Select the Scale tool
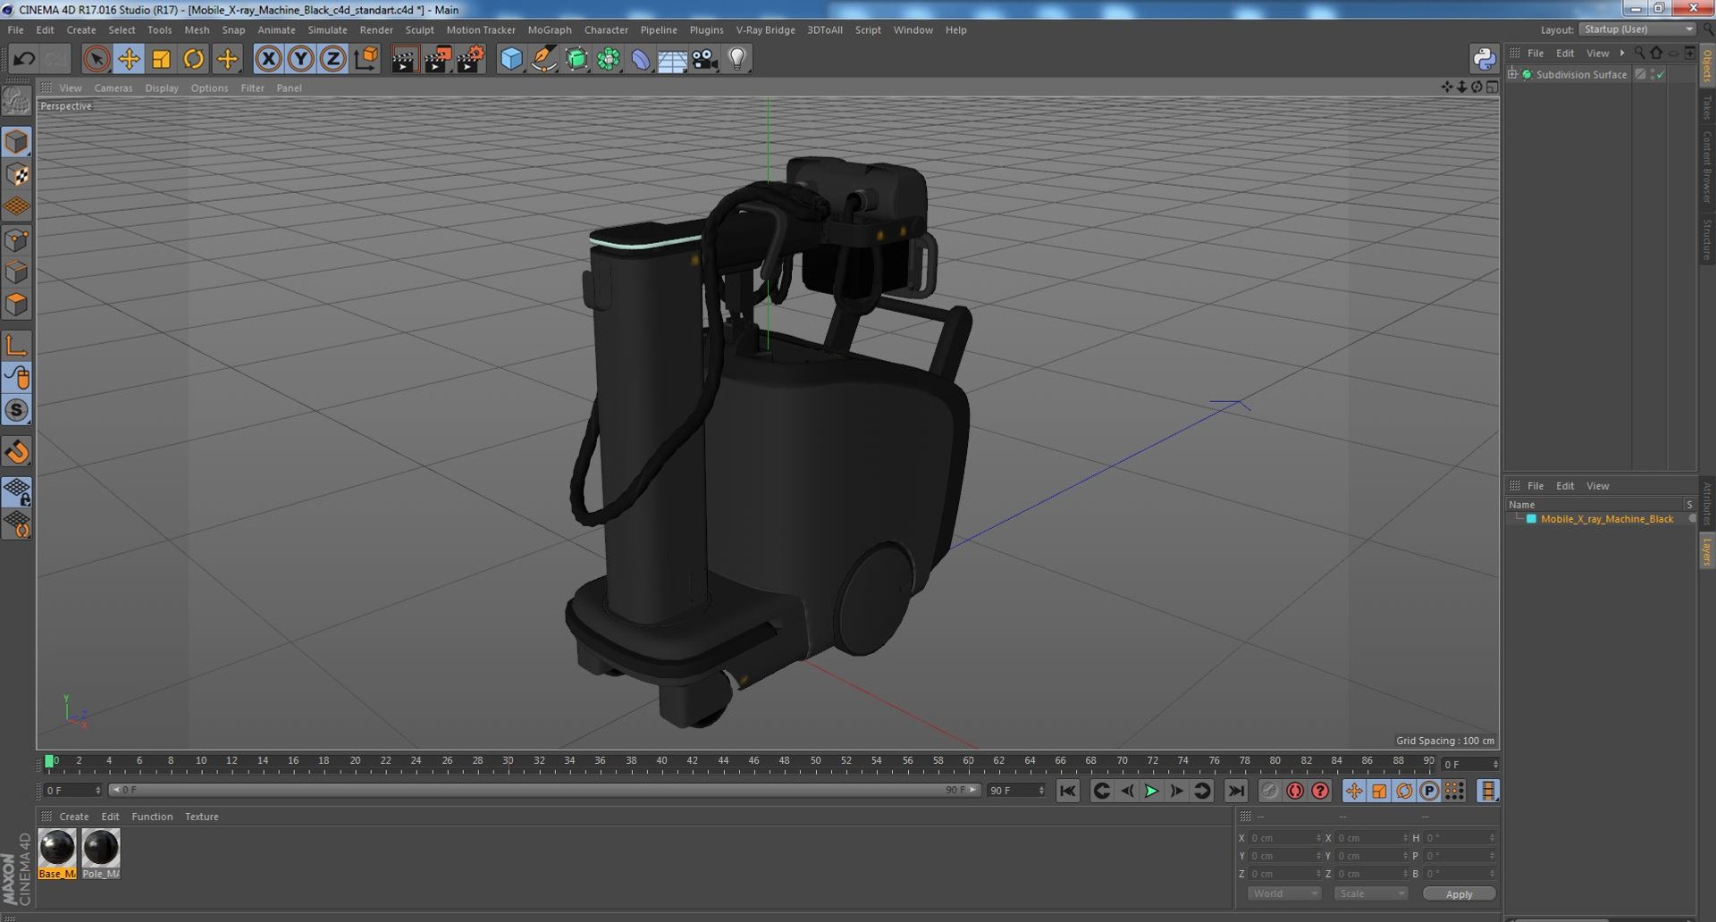This screenshot has height=922, width=1716. pos(161,59)
